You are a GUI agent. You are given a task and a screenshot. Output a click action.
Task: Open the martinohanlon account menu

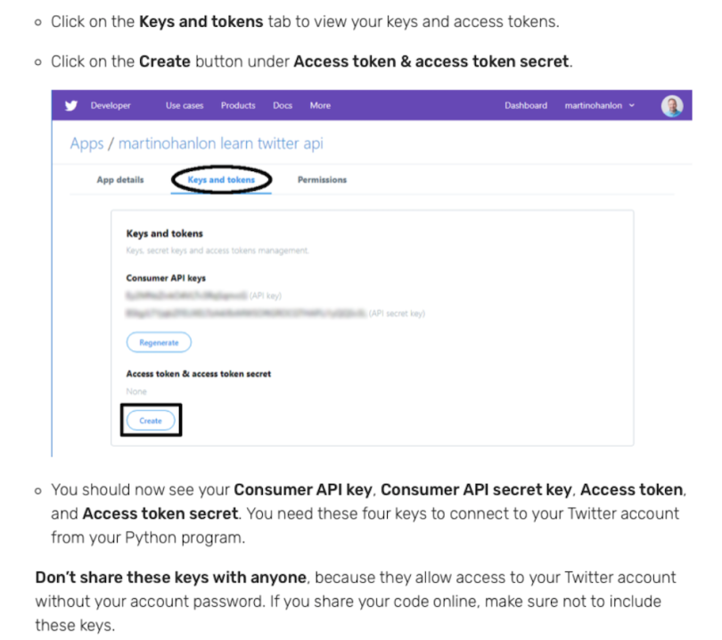coord(593,105)
